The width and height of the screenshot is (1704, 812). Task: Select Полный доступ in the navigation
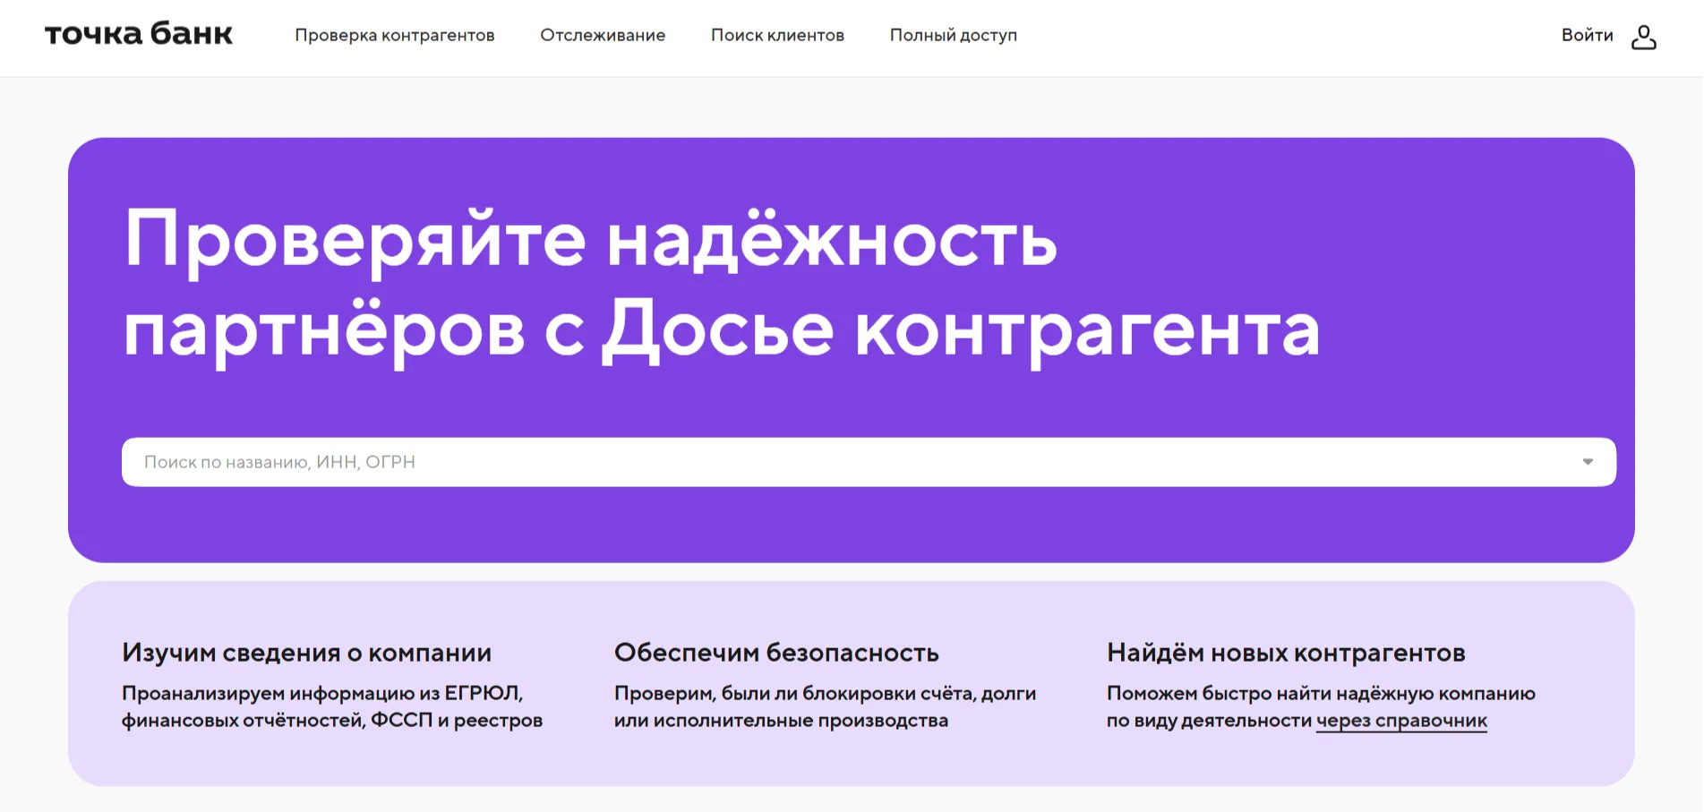tap(952, 35)
